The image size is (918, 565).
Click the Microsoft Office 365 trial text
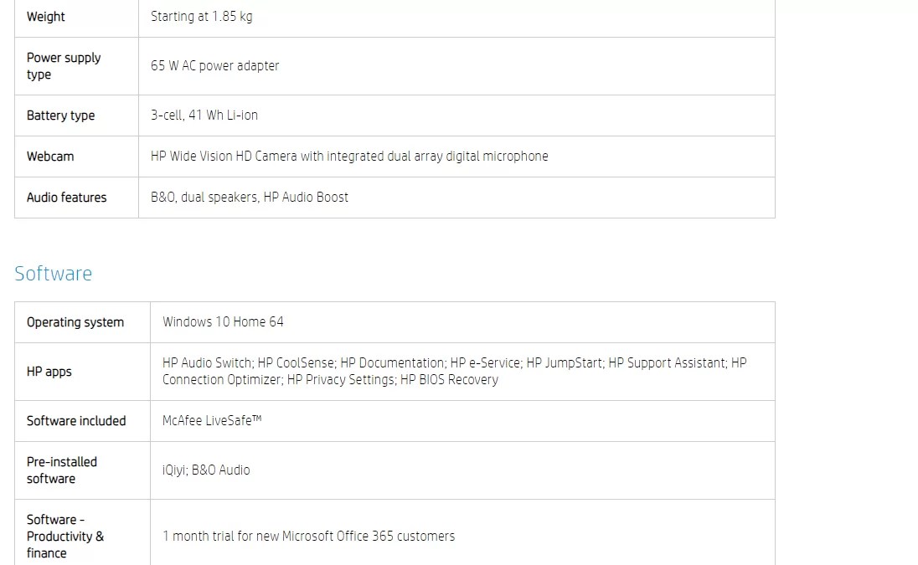308,537
